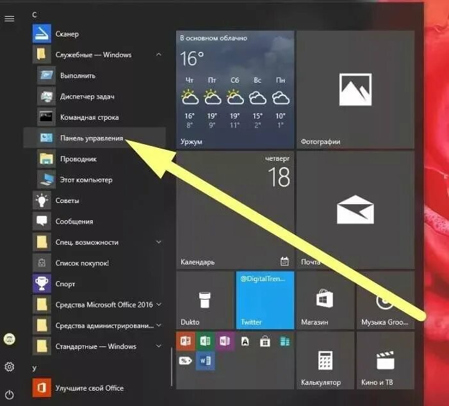Open the Фотографии tile
The image size is (449, 406).
[355, 90]
